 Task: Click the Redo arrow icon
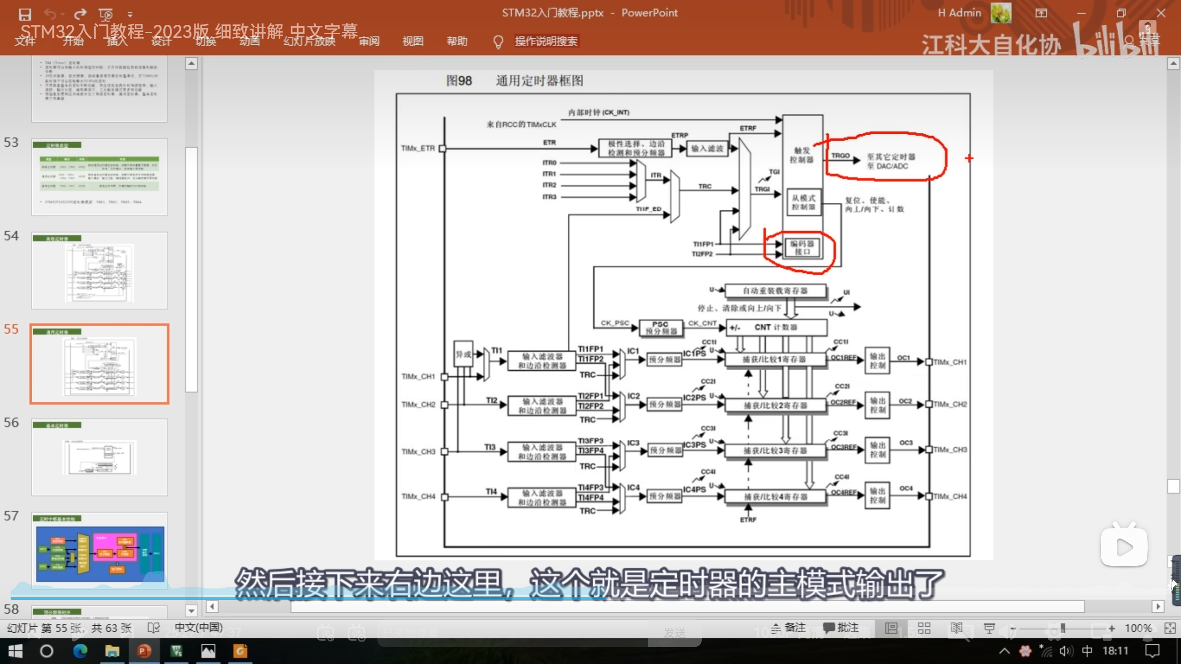[x=80, y=14]
